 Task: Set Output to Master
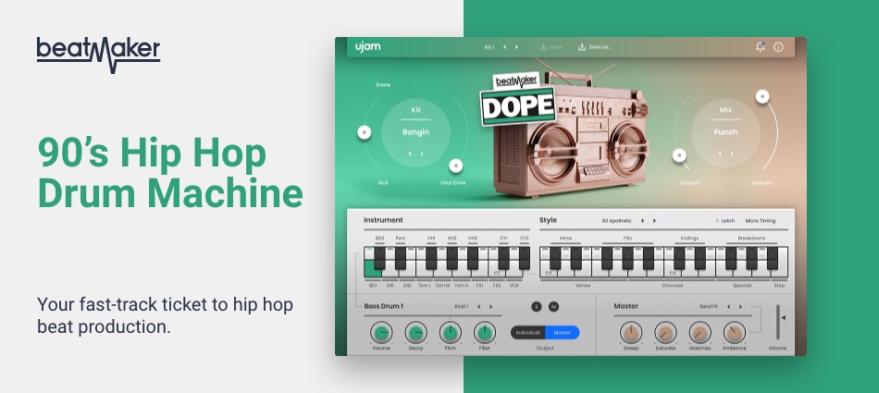[x=563, y=333]
